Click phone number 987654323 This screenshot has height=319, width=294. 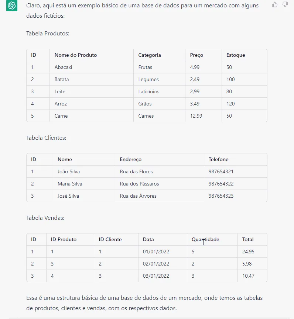221,196
